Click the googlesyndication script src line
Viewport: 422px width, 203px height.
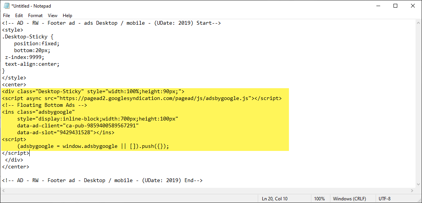click(142, 98)
